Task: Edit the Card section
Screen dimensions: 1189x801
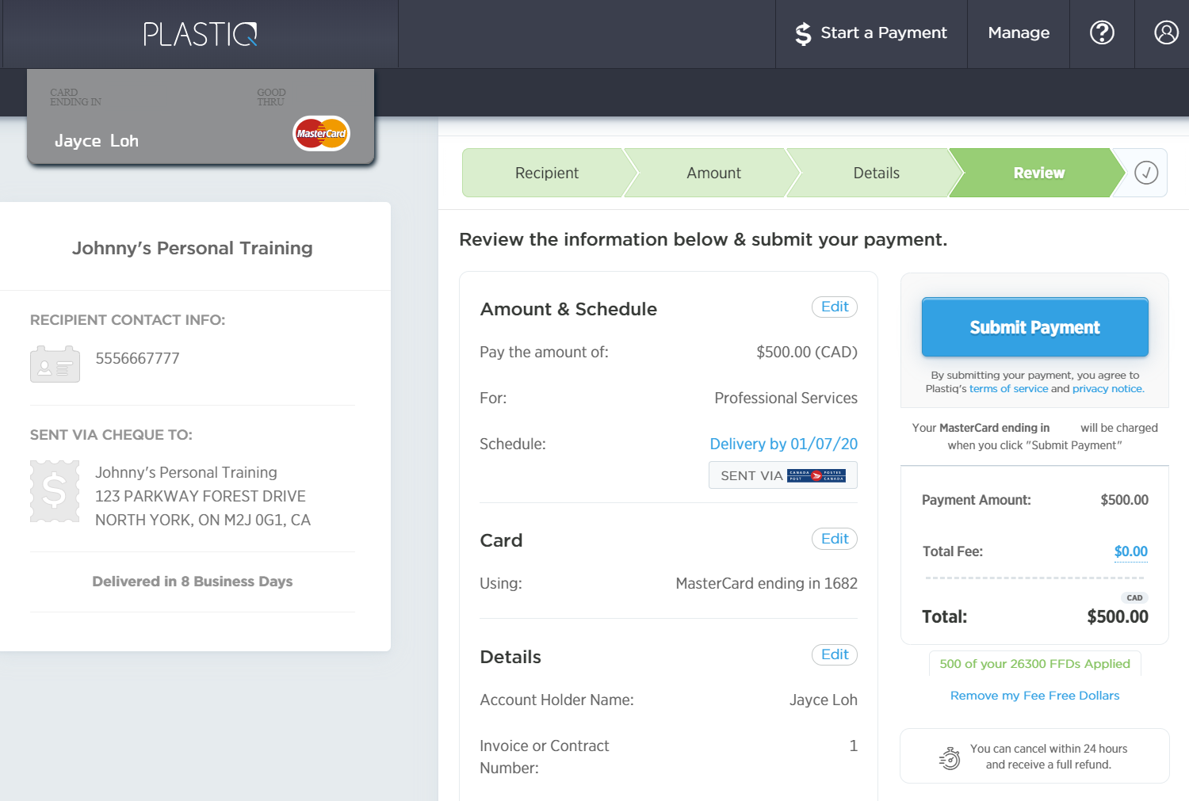Action: tap(835, 539)
